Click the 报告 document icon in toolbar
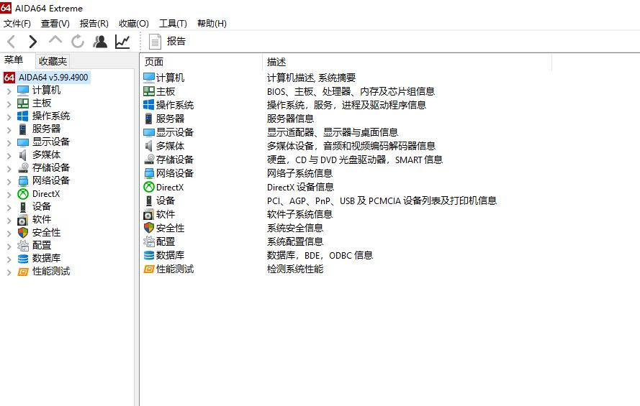640x406 pixels. (x=155, y=42)
